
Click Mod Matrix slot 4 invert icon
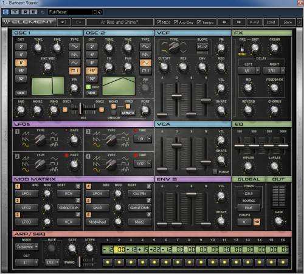coord(149,186)
